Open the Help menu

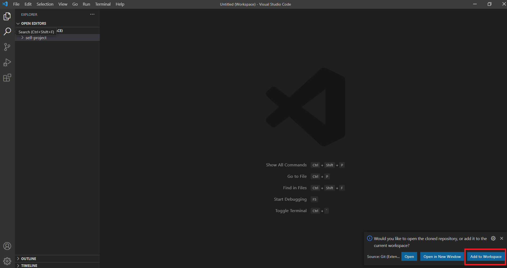pyautogui.click(x=120, y=4)
